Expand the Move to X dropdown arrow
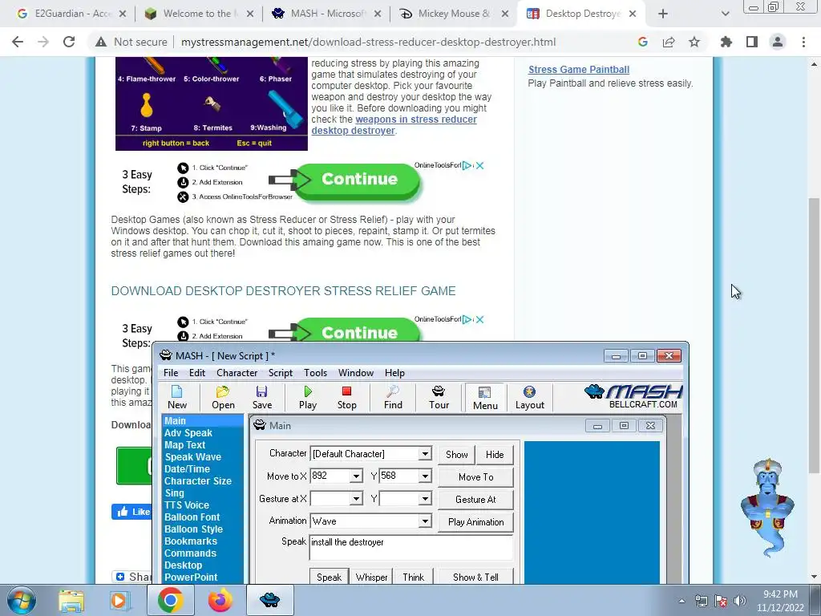The height and width of the screenshot is (616, 821). click(x=356, y=476)
